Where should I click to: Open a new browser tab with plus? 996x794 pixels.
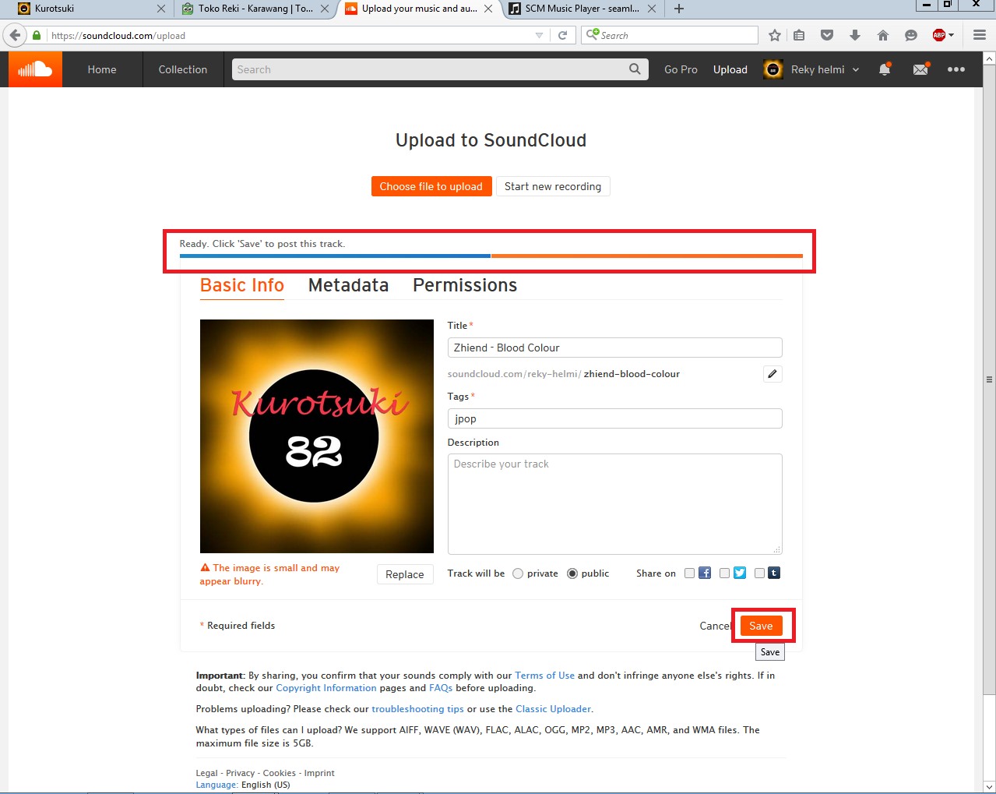pos(679,9)
